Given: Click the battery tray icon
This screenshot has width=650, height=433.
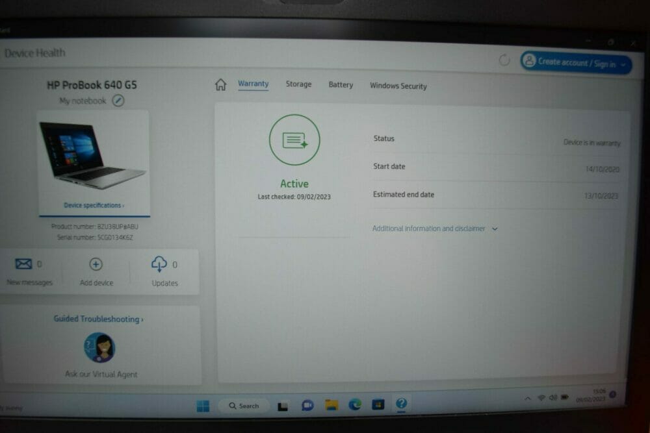Looking at the screenshot, I should coord(565,397).
